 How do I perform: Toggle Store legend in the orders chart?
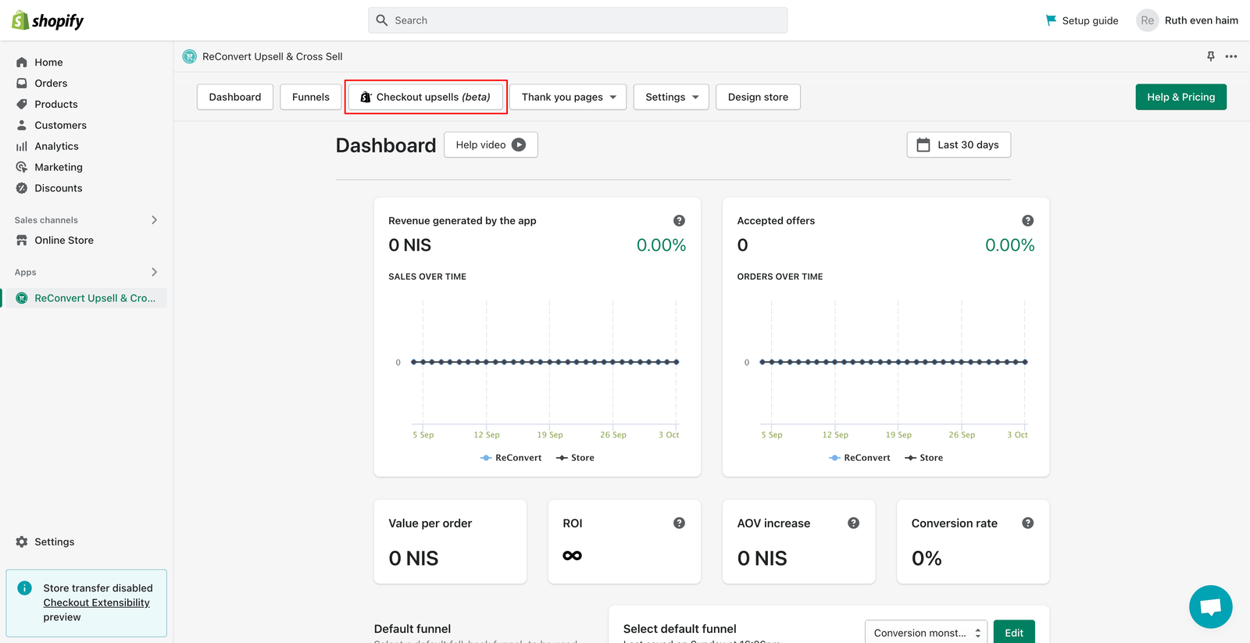tap(923, 458)
